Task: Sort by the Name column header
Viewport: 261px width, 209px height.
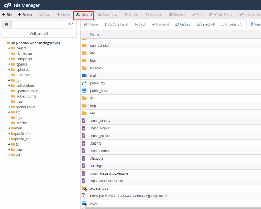Action: (95, 34)
